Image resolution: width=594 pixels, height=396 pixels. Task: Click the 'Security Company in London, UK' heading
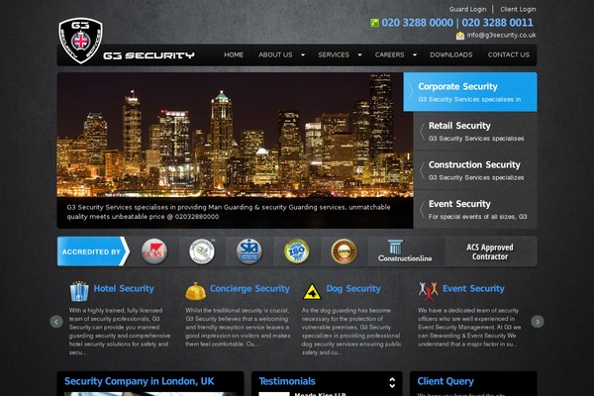point(139,381)
